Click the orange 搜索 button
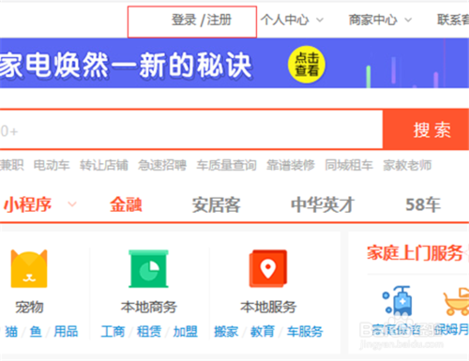This screenshot has height=361, width=469. point(426,129)
